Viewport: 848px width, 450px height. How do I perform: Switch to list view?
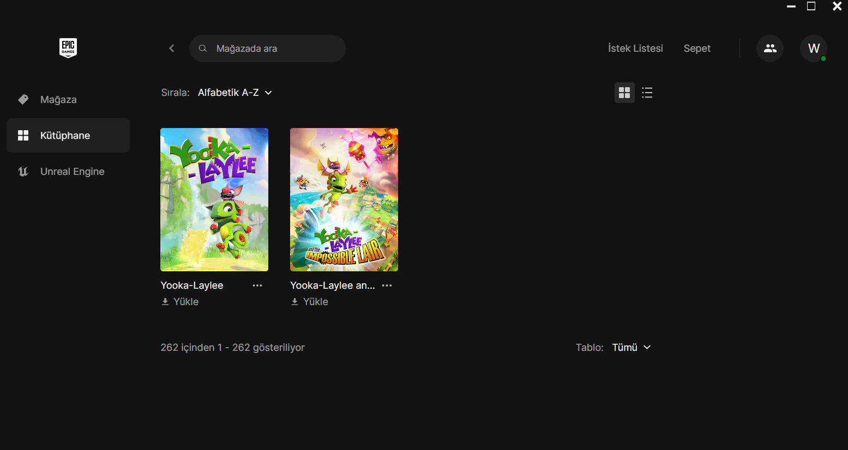tap(647, 93)
